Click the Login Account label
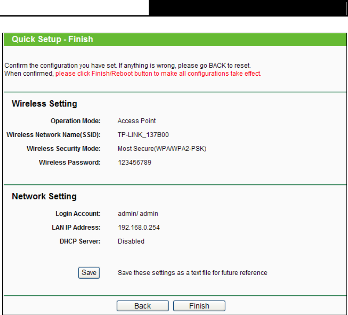 78,214
